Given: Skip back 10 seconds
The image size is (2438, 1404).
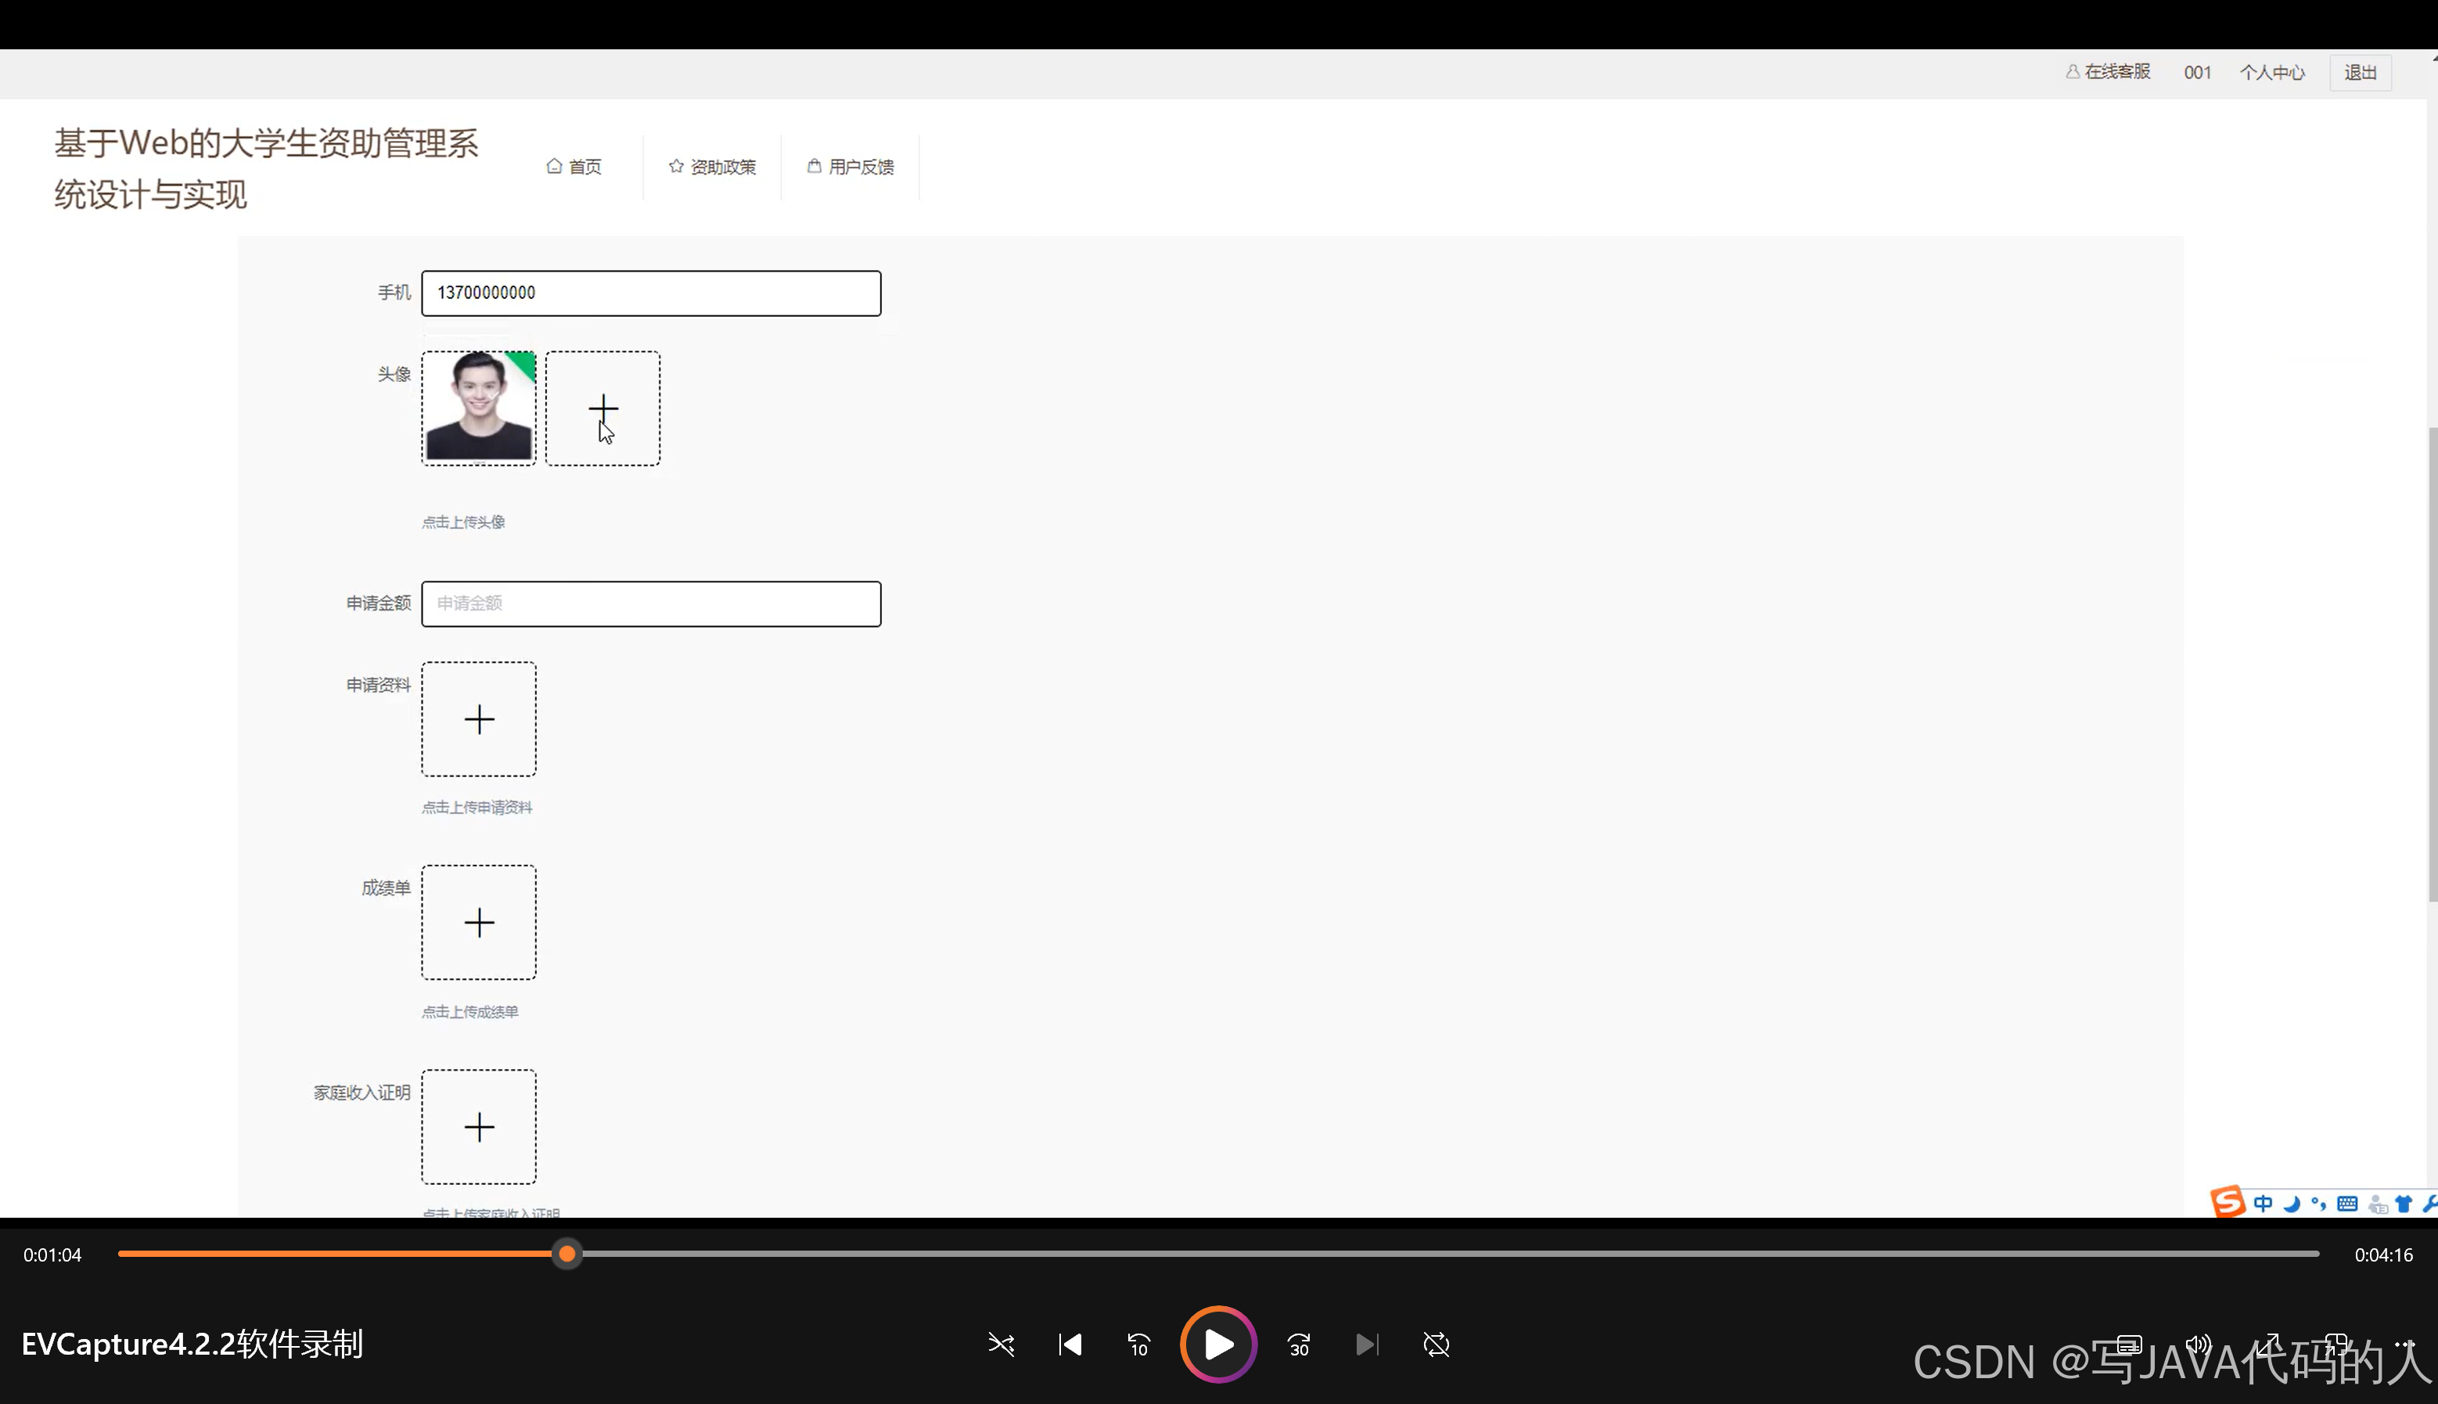Looking at the screenshot, I should point(1138,1345).
